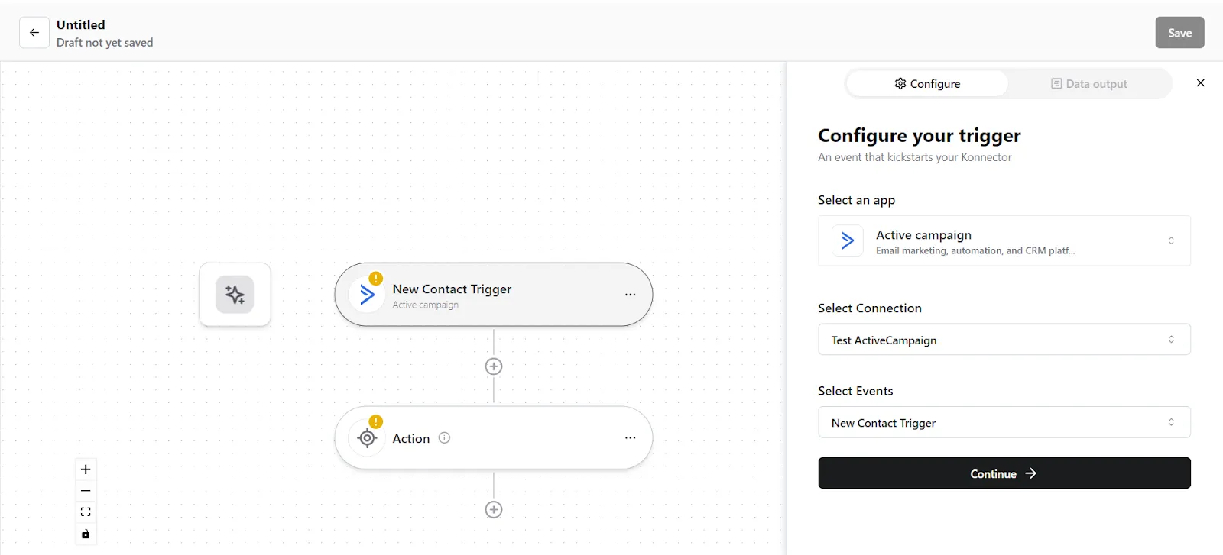This screenshot has width=1223, height=555.
Task: Add a step below the Action node
Action: pos(494,510)
